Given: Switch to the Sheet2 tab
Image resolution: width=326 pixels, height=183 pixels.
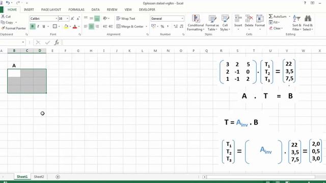Looking at the screenshot, I should pyautogui.click(x=39, y=177).
